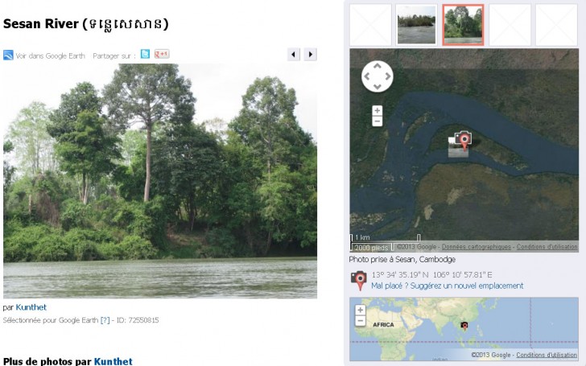This screenshot has width=586, height=366.
Task: Select the river rapids thumbnail
Action: (x=416, y=25)
